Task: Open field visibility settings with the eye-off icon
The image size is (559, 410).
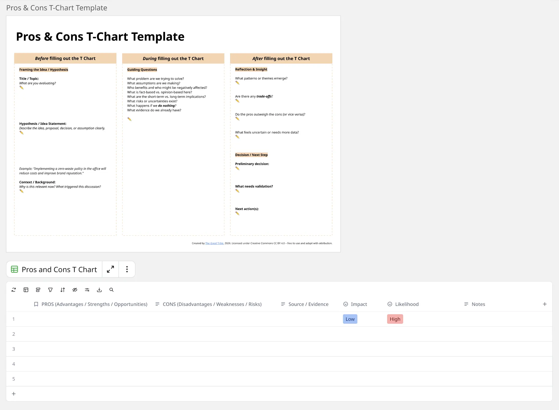Action: click(75, 290)
